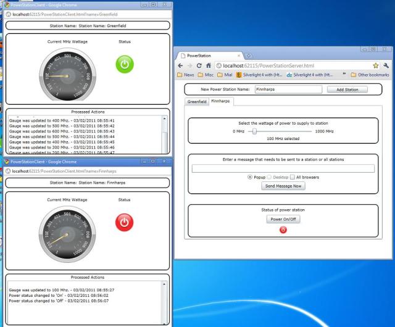Click the message text input box
The image size is (395, 327).
(283, 168)
